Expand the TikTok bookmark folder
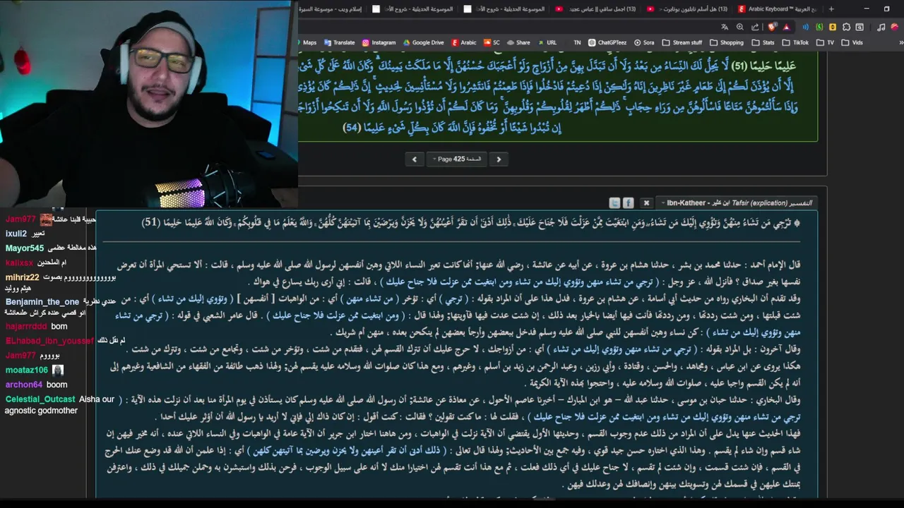904x508 pixels. click(x=795, y=42)
